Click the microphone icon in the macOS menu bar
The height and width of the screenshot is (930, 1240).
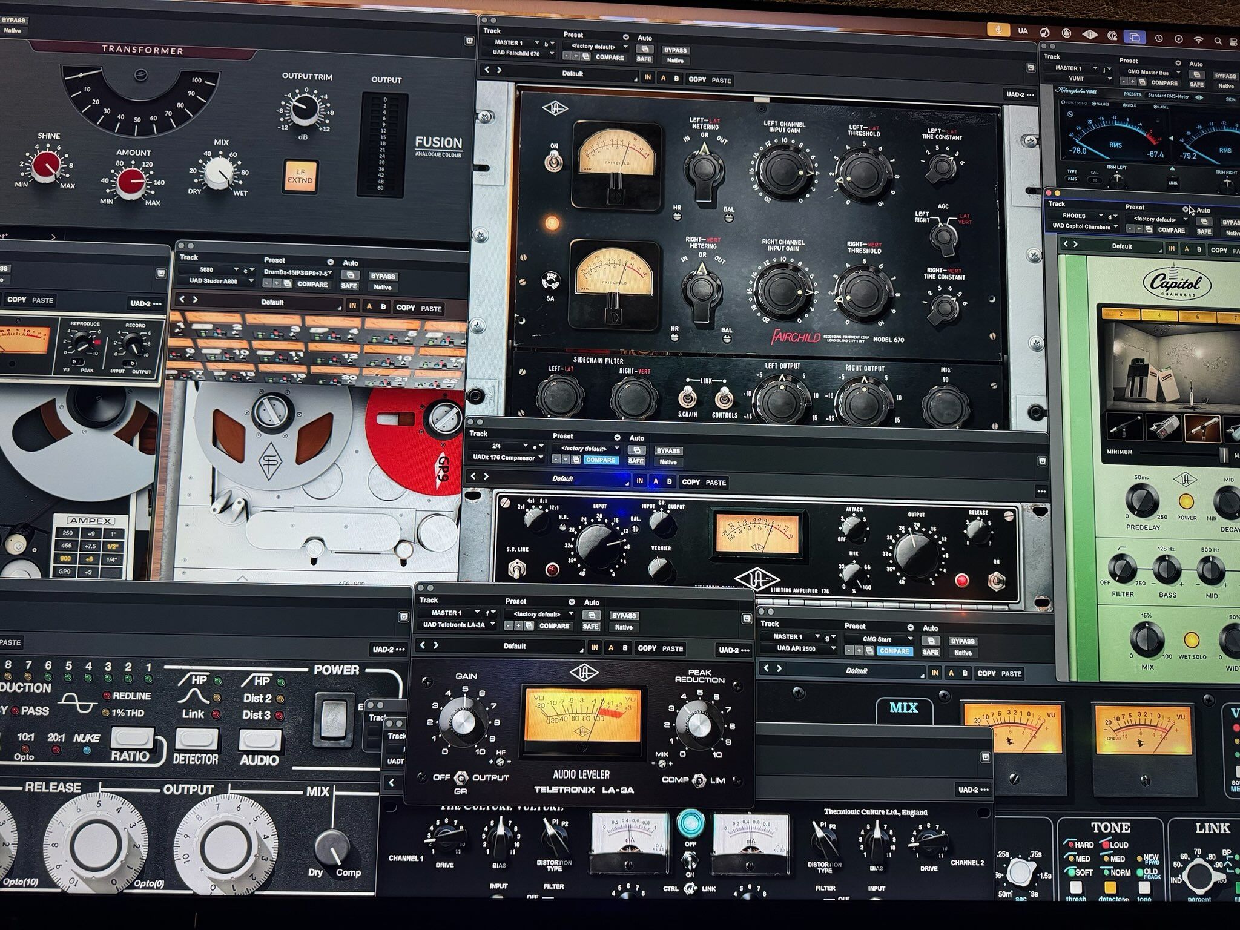point(998,30)
